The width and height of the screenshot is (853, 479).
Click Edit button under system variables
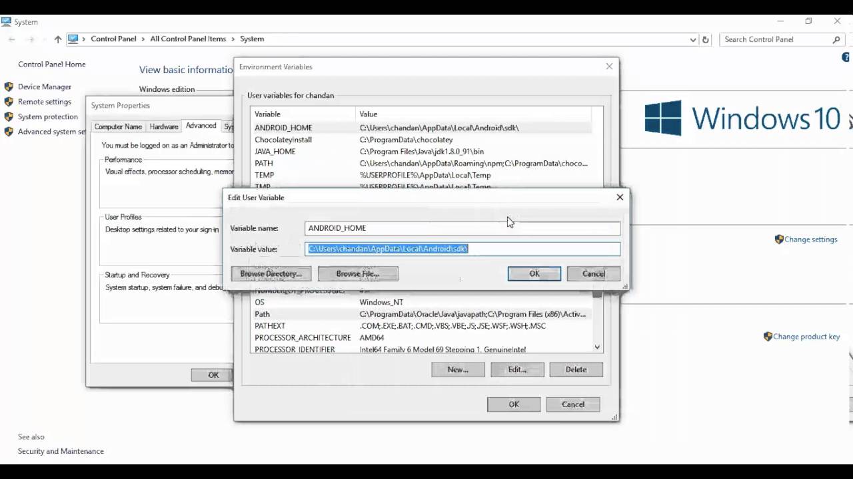point(517,369)
